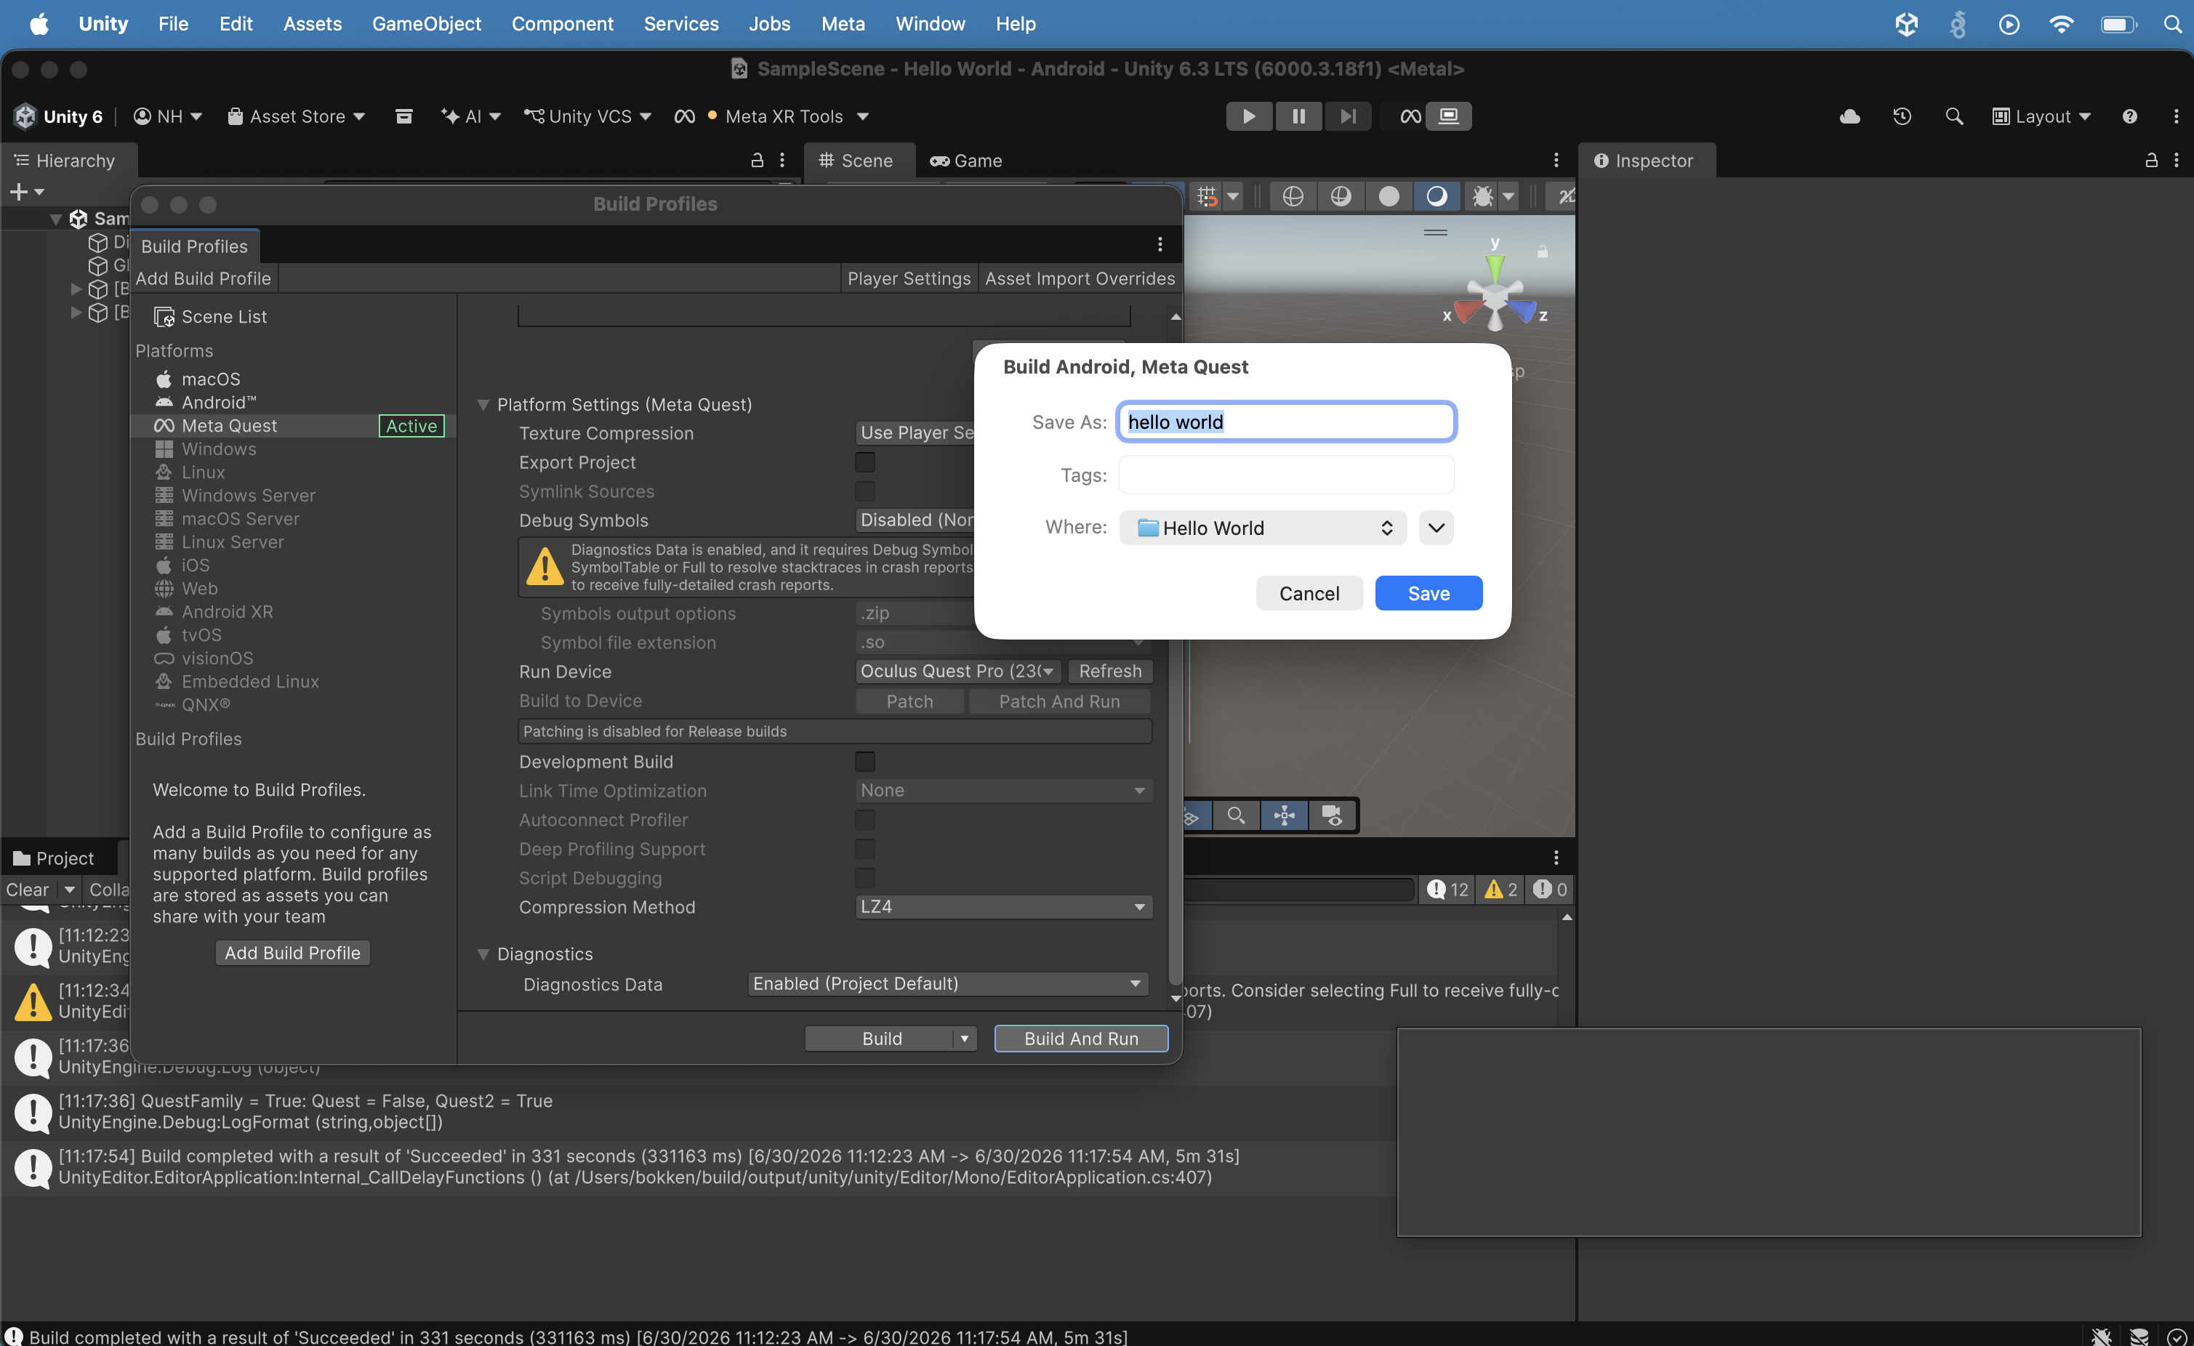2194x1346 pixels.
Task: Click the device simulator monitor icon
Action: click(1449, 116)
